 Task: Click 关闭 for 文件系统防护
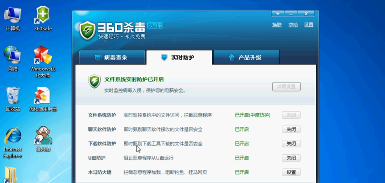291,115
